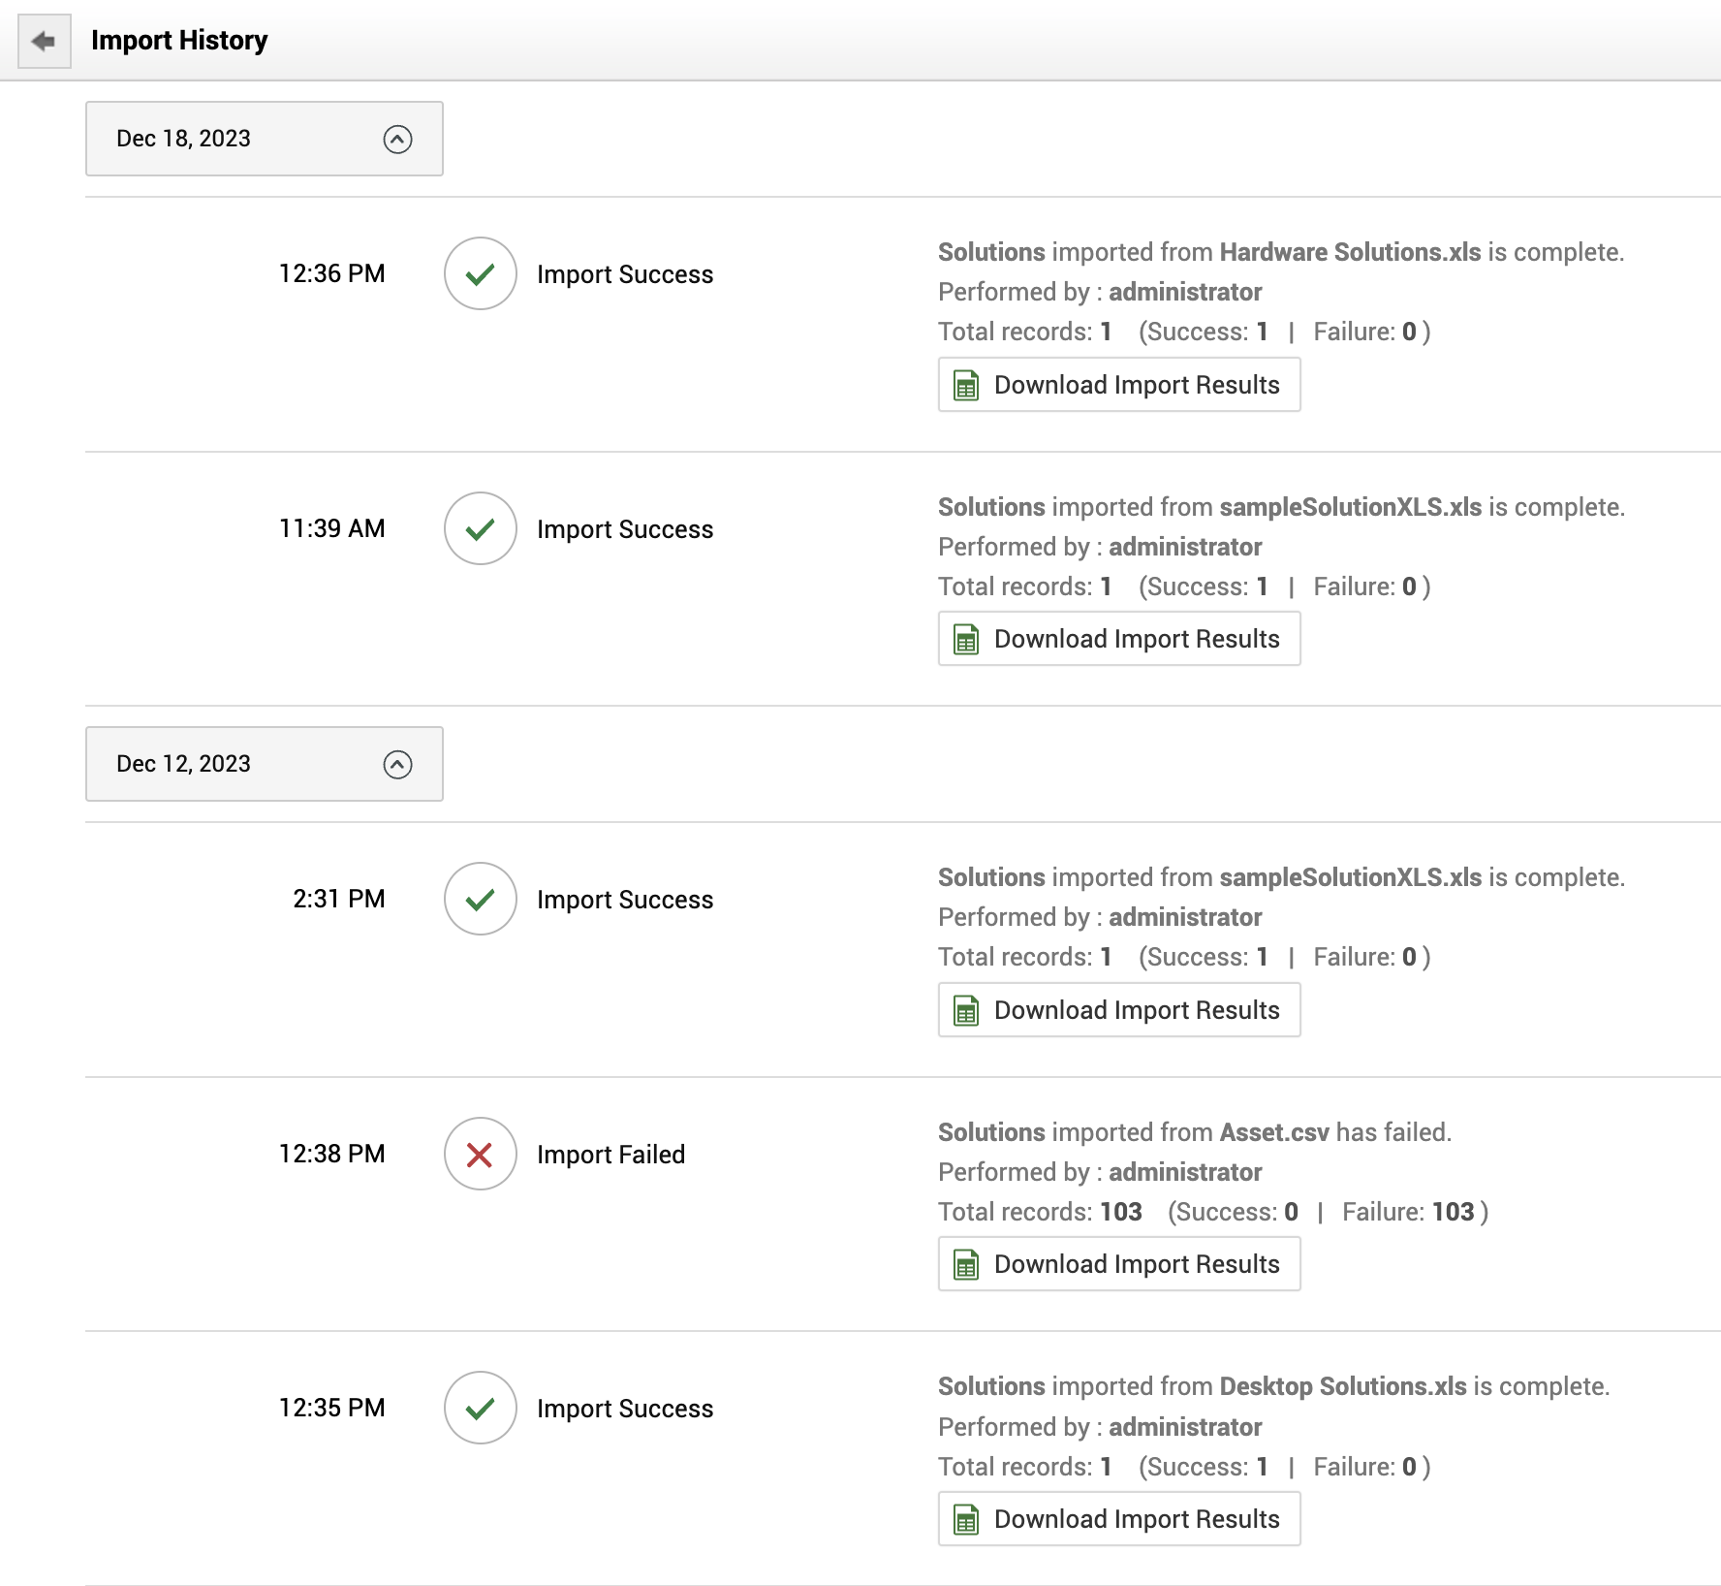Collapse the Dec 12, 2023 section chevron
The width and height of the screenshot is (1721, 1586).
click(397, 765)
